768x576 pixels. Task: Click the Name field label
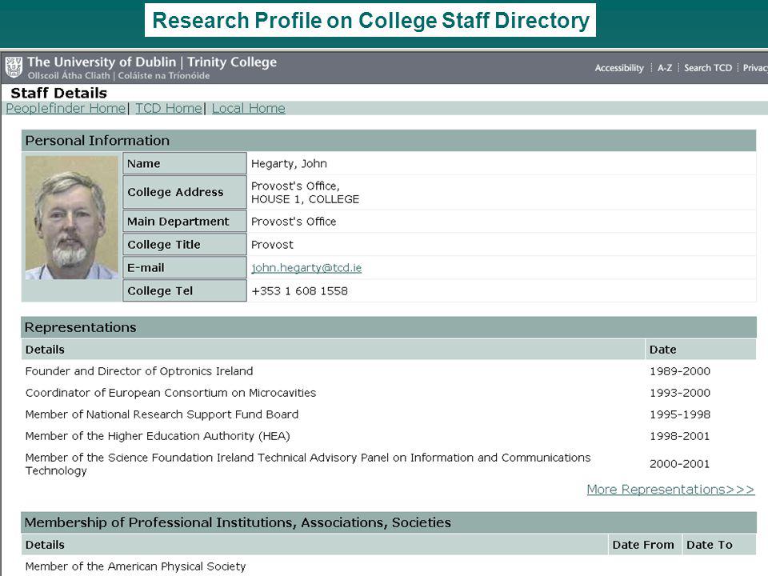point(184,163)
